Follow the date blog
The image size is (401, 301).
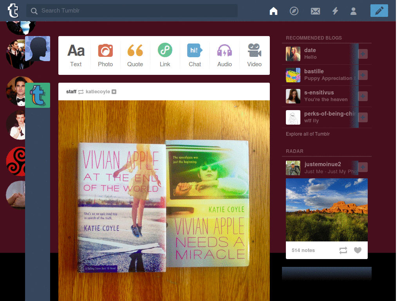(x=363, y=54)
